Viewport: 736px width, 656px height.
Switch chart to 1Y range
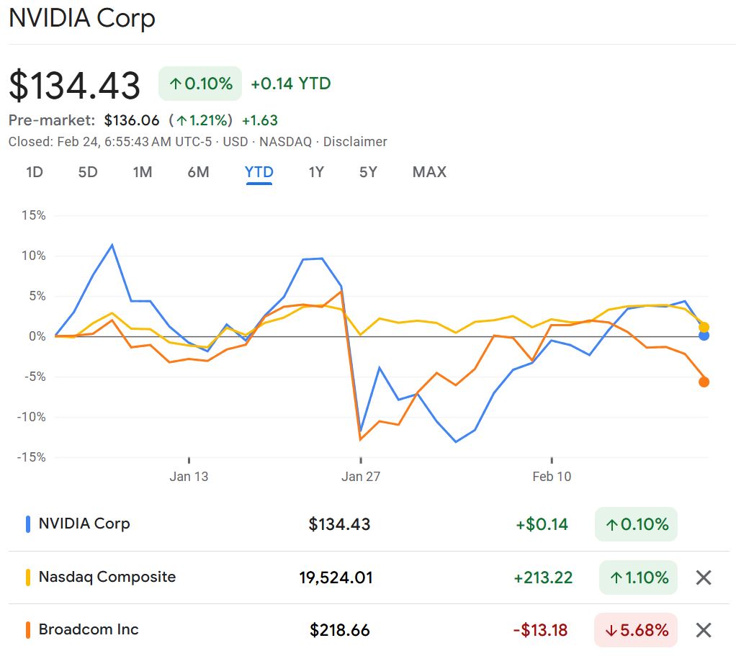(x=316, y=172)
